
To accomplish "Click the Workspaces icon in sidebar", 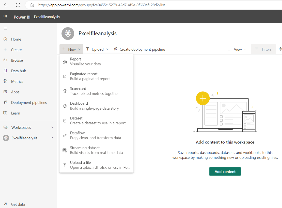I will click(x=5, y=127).
